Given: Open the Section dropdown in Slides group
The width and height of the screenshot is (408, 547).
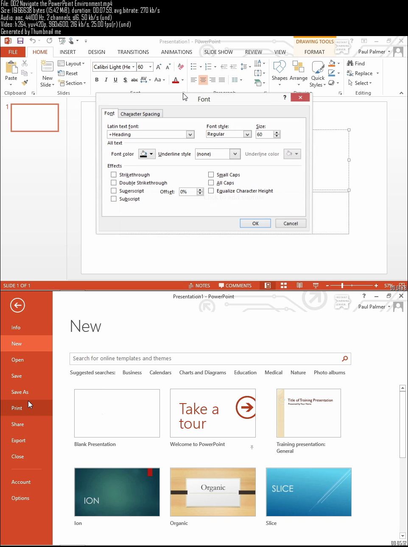Looking at the screenshot, I should (x=72, y=83).
